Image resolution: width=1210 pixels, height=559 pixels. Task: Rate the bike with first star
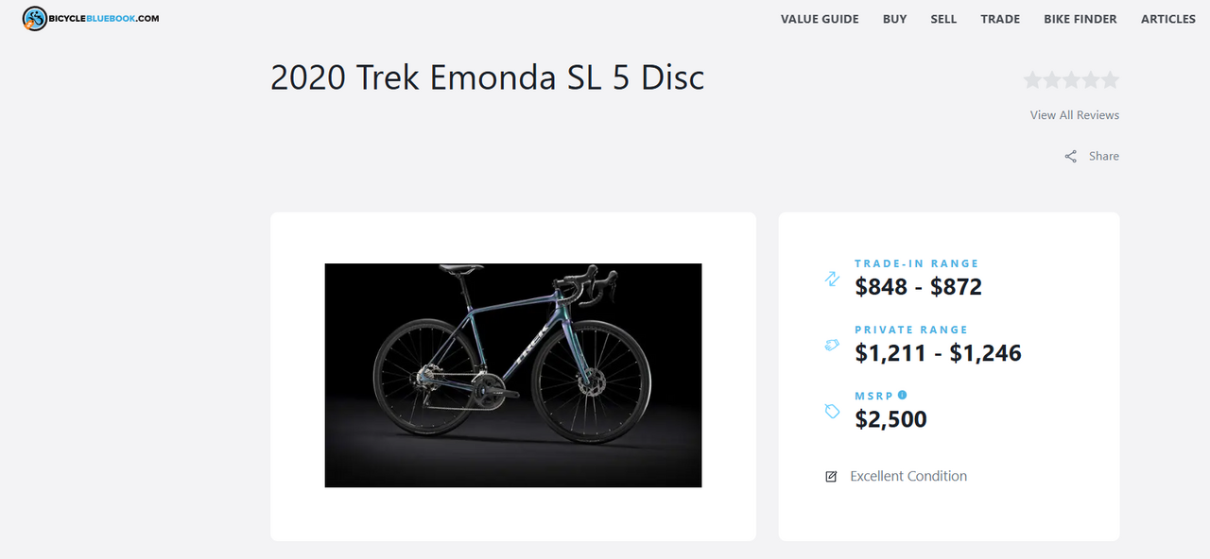pos(1032,80)
